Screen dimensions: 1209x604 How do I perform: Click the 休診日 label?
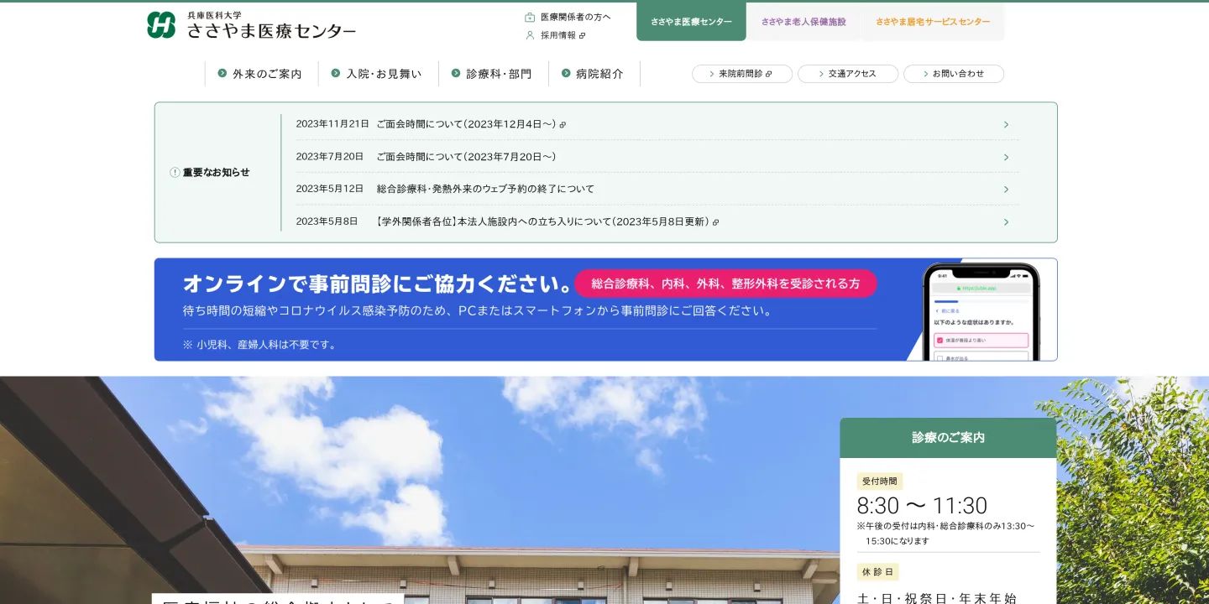click(877, 572)
